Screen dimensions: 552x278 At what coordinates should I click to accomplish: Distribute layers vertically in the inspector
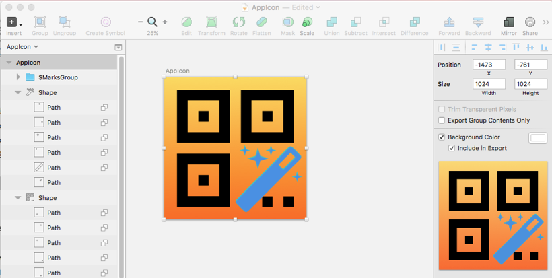coord(456,48)
